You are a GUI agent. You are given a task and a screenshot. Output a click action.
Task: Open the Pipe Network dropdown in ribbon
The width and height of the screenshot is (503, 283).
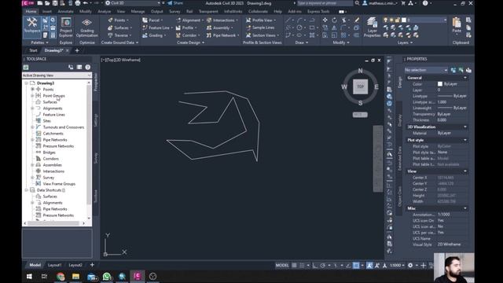223,35
